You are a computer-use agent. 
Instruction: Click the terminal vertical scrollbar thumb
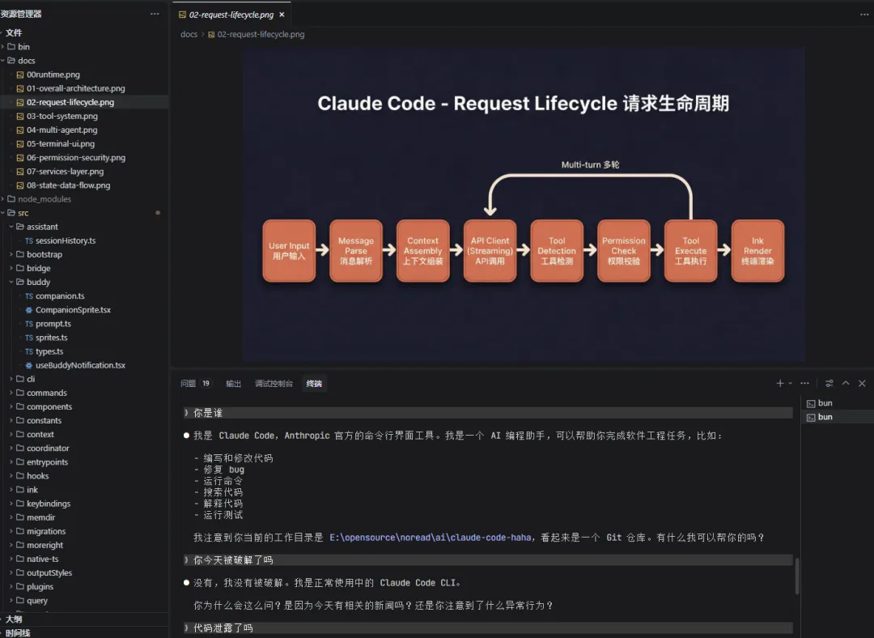(797, 576)
